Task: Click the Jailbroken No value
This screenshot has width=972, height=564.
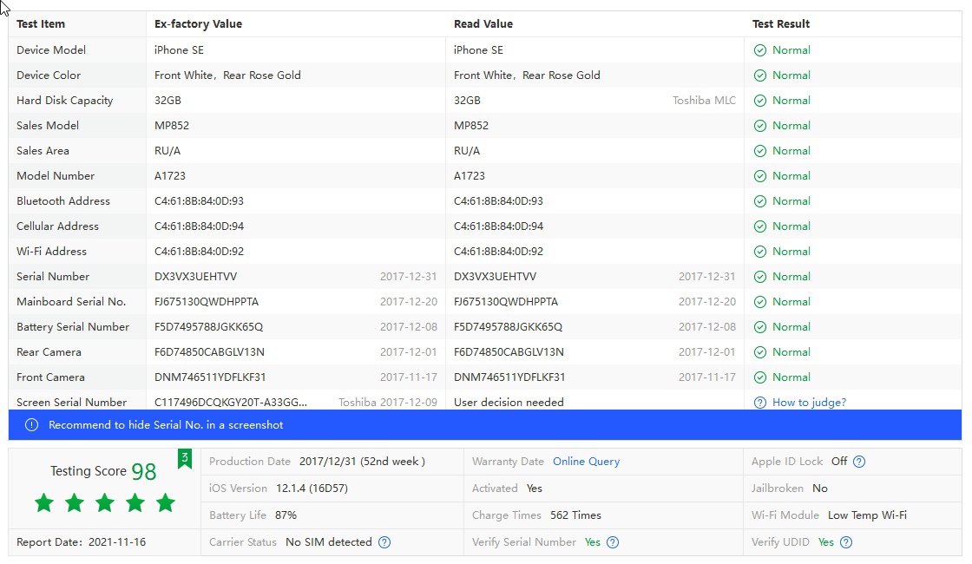Action: coord(820,489)
